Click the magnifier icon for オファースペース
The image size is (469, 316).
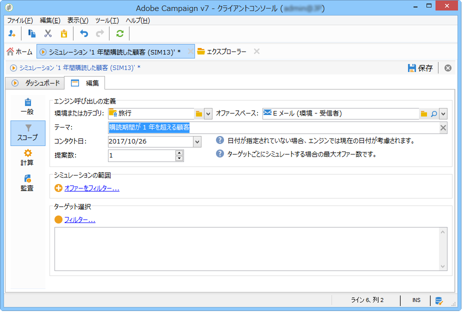tap(433, 113)
